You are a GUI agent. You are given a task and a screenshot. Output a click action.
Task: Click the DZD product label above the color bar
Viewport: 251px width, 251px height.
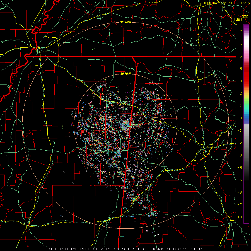coord(245,17)
